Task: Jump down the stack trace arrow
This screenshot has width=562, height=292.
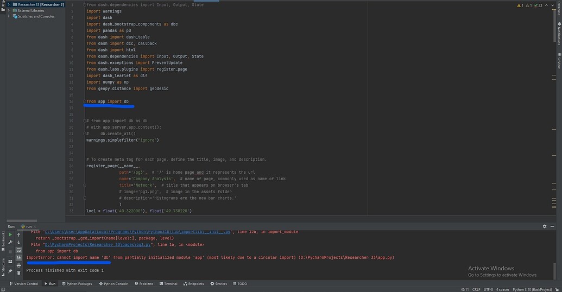Action: [x=18, y=243]
